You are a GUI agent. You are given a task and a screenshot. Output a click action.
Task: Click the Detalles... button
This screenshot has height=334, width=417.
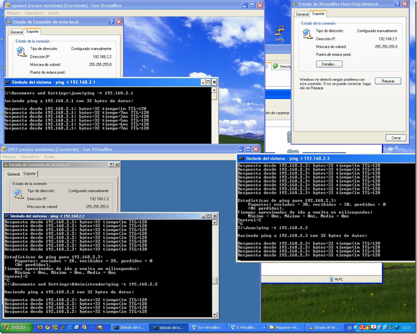[x=329, y=64]
